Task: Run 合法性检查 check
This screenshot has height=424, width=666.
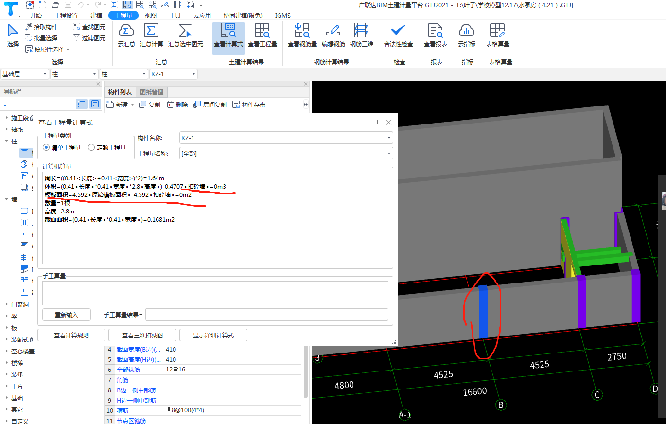Action: tap(399, 35)
